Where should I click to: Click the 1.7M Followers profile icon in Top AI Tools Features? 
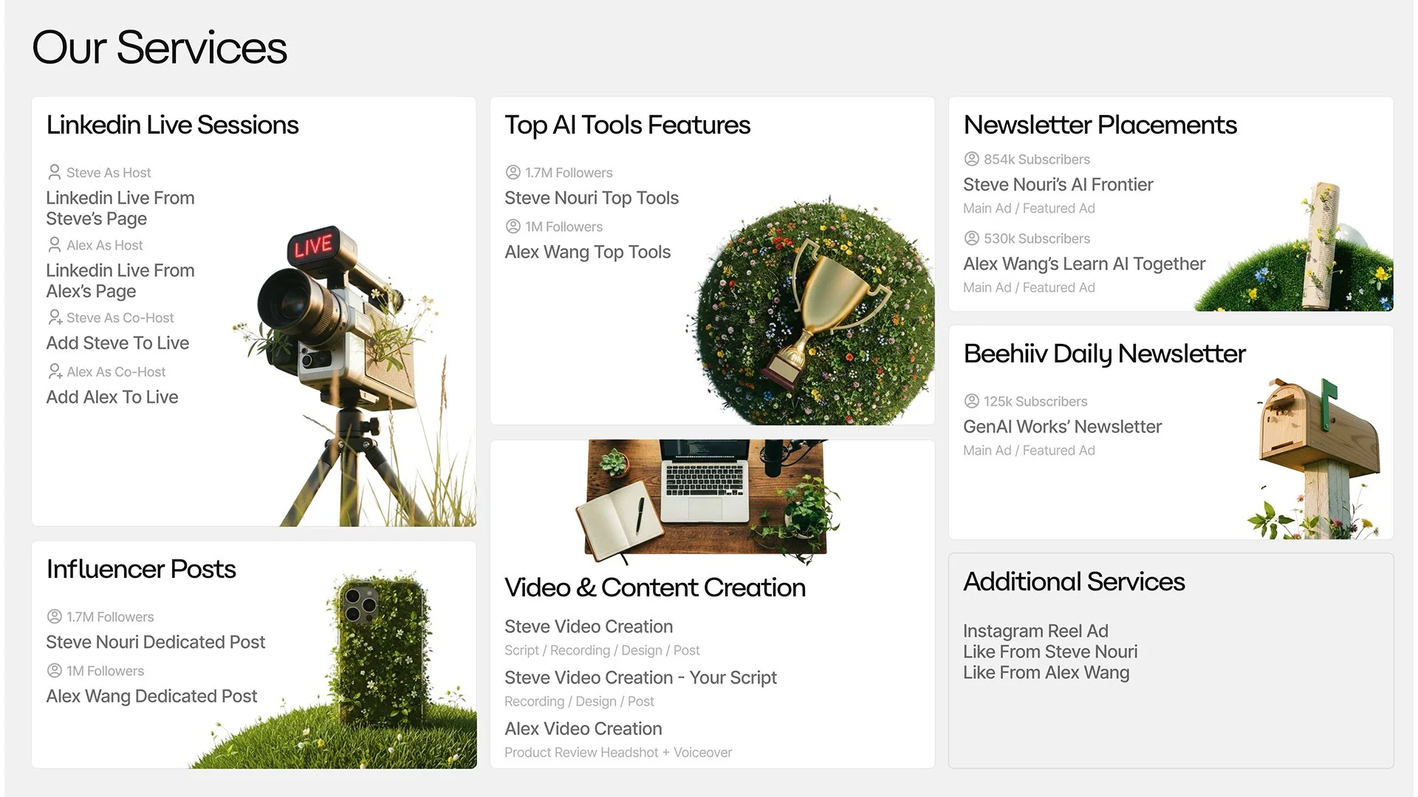513,172
